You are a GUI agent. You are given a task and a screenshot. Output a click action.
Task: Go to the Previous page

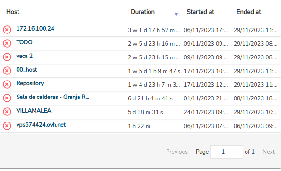pos(177,152)
